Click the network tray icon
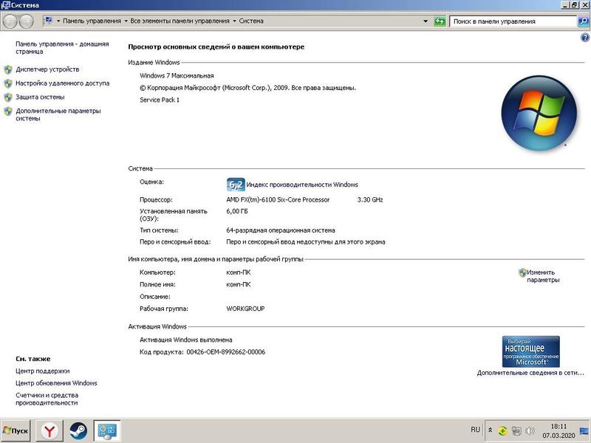This screenshot has width=591, height=443. tap(516, 430)
